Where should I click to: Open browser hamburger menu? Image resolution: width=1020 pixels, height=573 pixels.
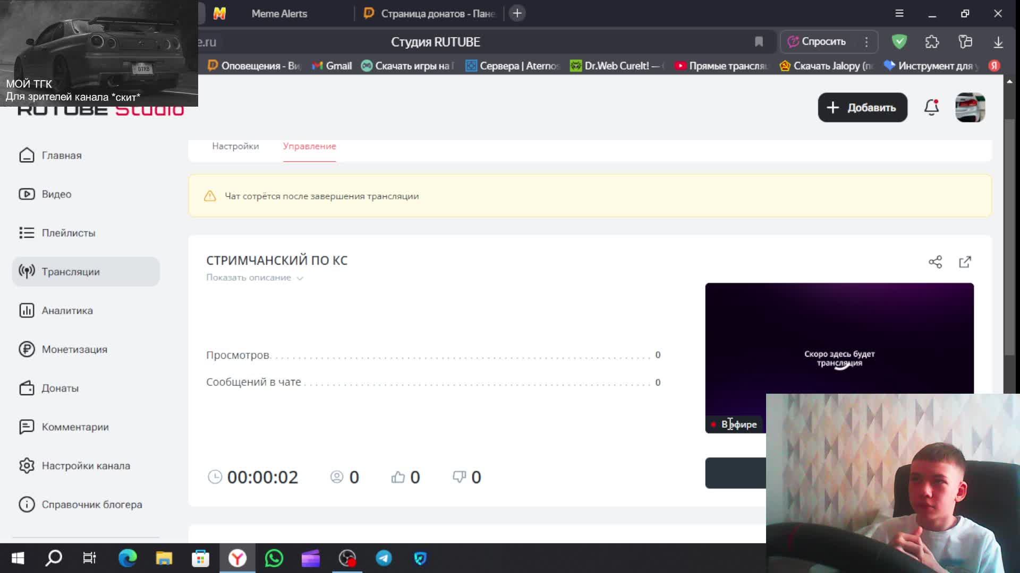(899, 13)
